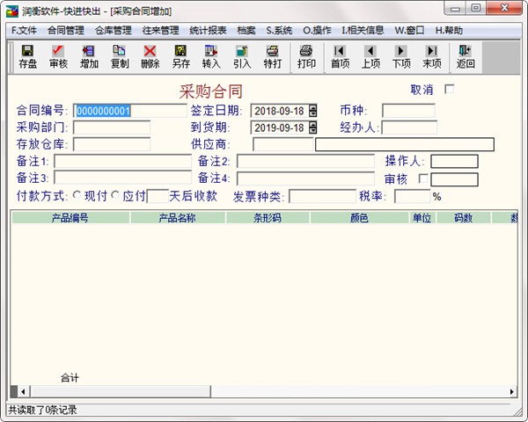Click the horizontal scrollbar thumb
528x422 pixels.
click(x=121, y=391)
